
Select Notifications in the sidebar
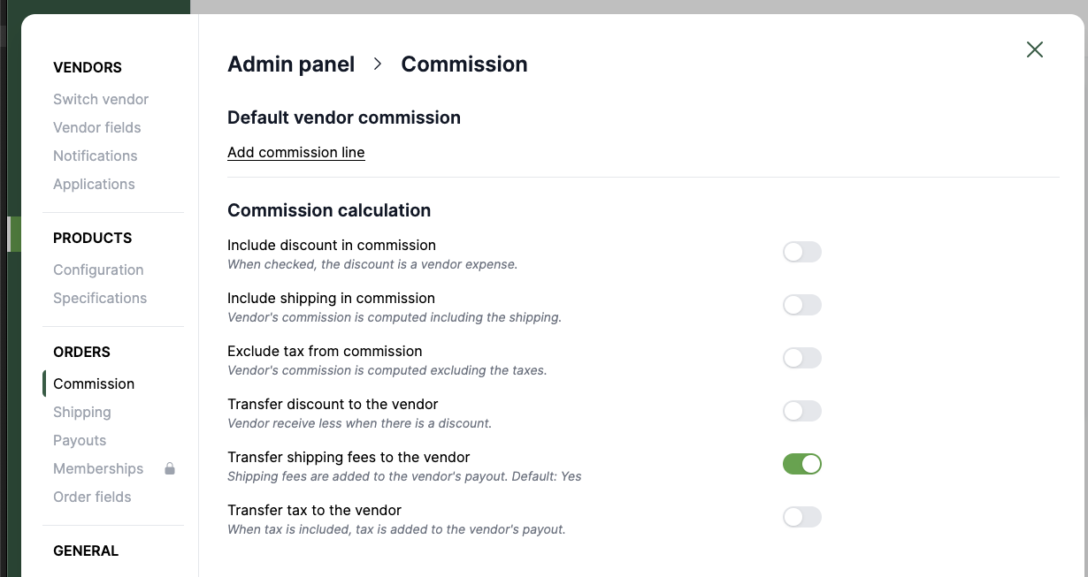point(96,156)
